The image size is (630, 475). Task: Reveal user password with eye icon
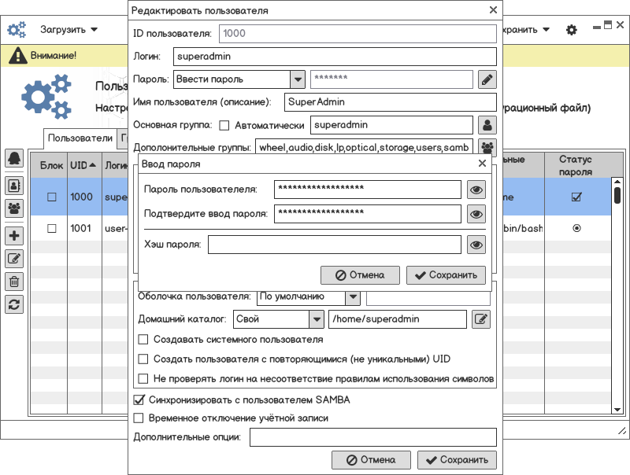coord(476,190)
